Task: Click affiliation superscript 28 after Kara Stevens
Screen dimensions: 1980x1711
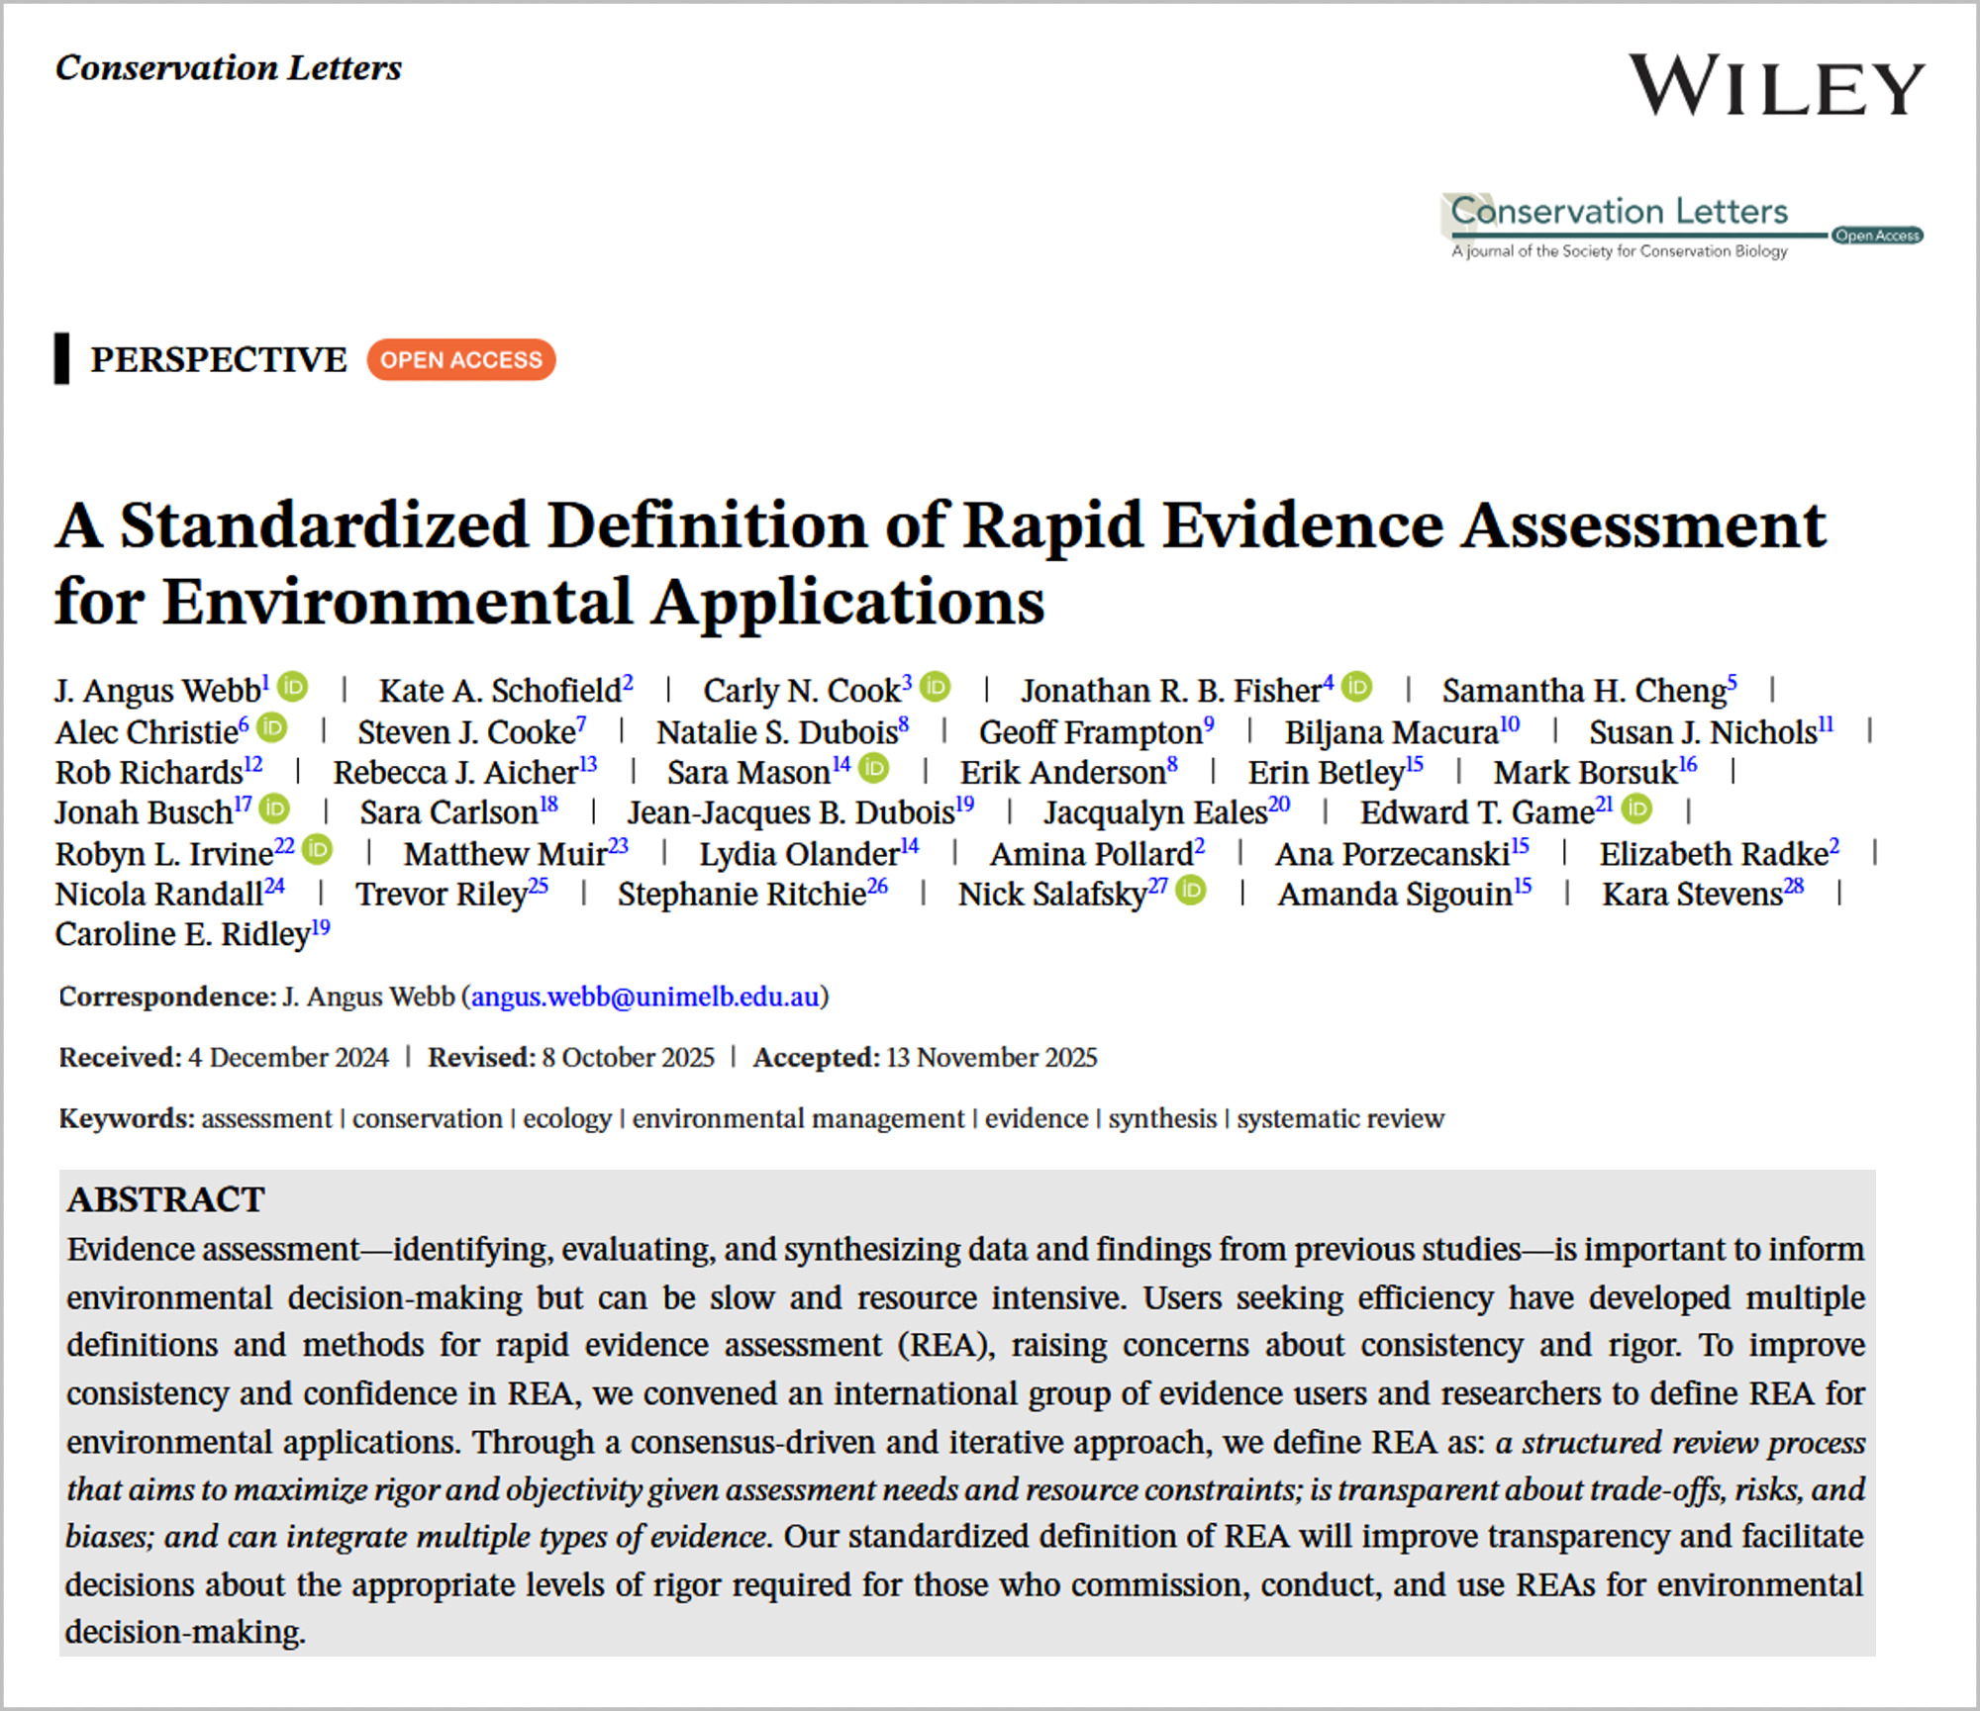Action: coord(1794,886)
